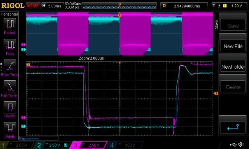
Task: Select the -Width measurement icon
Action: pos(10,128)
